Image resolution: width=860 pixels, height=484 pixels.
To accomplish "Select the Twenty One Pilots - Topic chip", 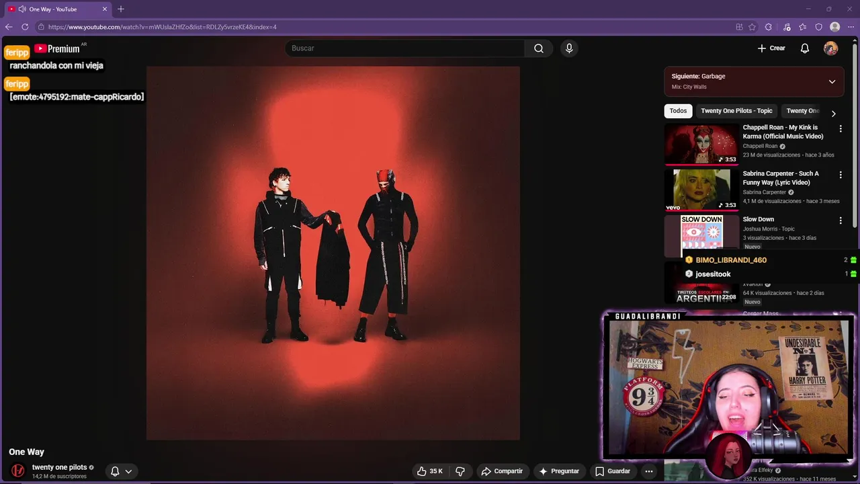I will coord(736,111).
